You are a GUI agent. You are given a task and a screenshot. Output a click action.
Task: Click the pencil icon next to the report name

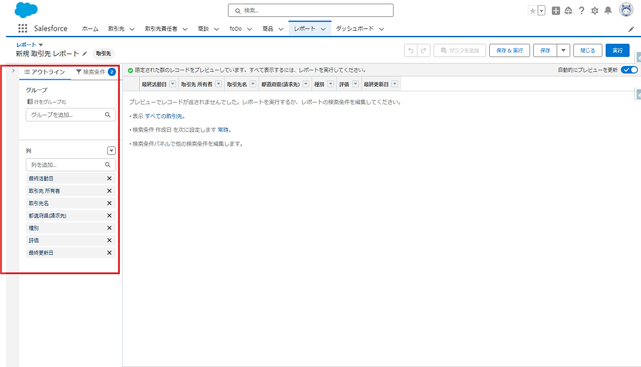84,54
